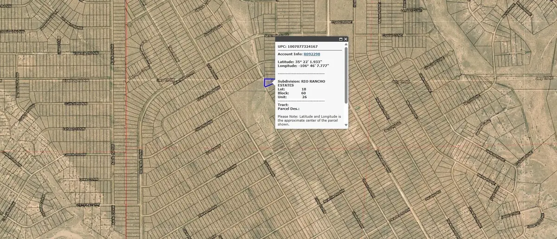Image resolution: width=557 pixels, height=239 pixels.
Task: Click the popup dark title bar
Action: click(x=306, y=39)
